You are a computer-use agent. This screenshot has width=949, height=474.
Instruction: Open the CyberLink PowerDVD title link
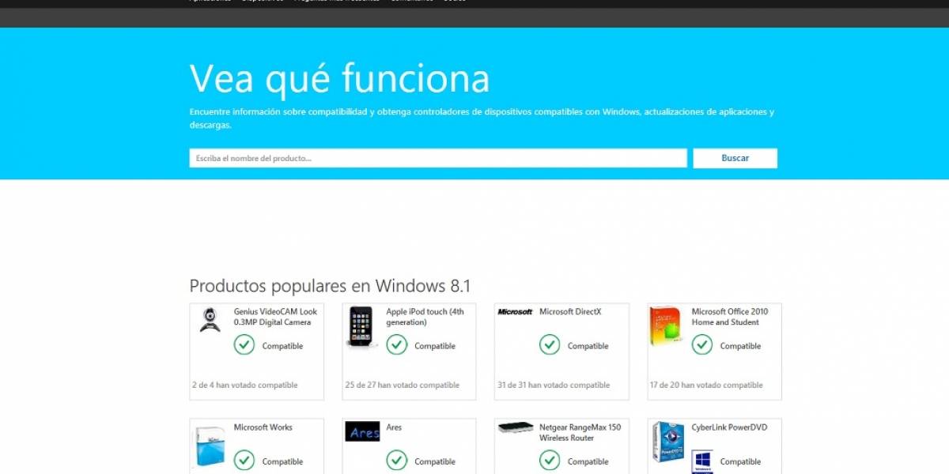coord(729,427)
